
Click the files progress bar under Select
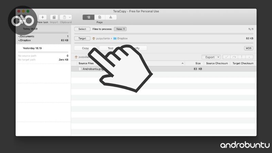(164, 34)
